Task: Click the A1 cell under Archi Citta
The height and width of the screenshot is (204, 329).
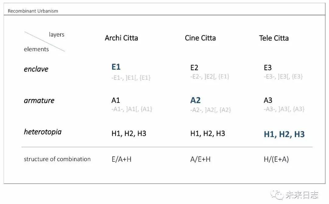Action: [116, 100]
